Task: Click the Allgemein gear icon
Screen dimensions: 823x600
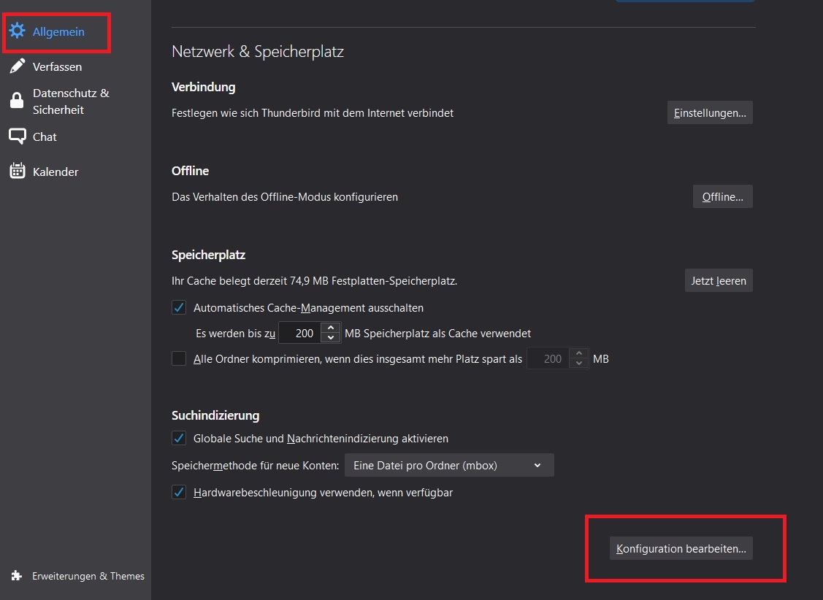Action: click(17, 31)
